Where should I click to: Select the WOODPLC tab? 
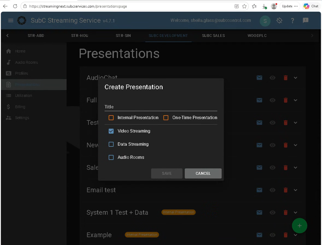257,36
